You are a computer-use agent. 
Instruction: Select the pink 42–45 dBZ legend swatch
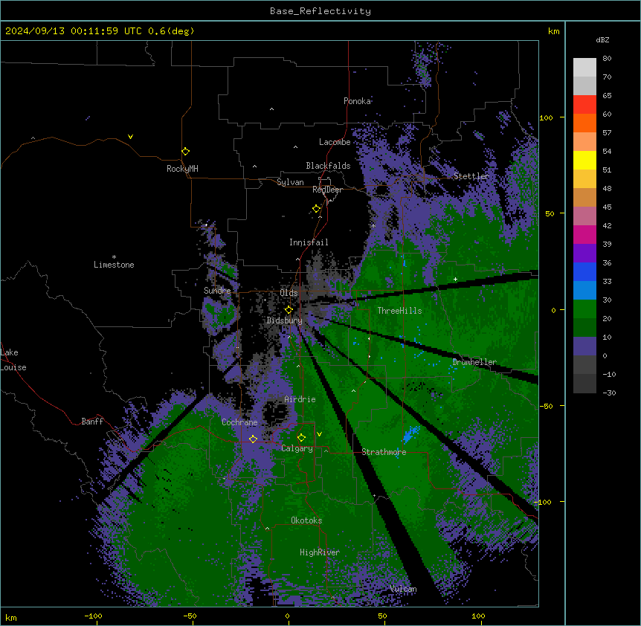(x=584, y=216)
